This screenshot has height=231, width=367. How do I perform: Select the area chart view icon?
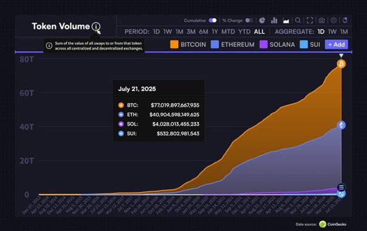tap(286, 21)
